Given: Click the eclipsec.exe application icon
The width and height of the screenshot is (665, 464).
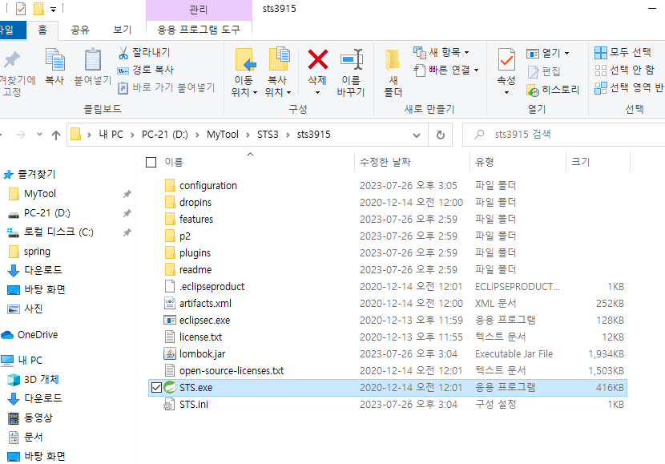Looking at the screenshot, I should [x=170, y=321].
